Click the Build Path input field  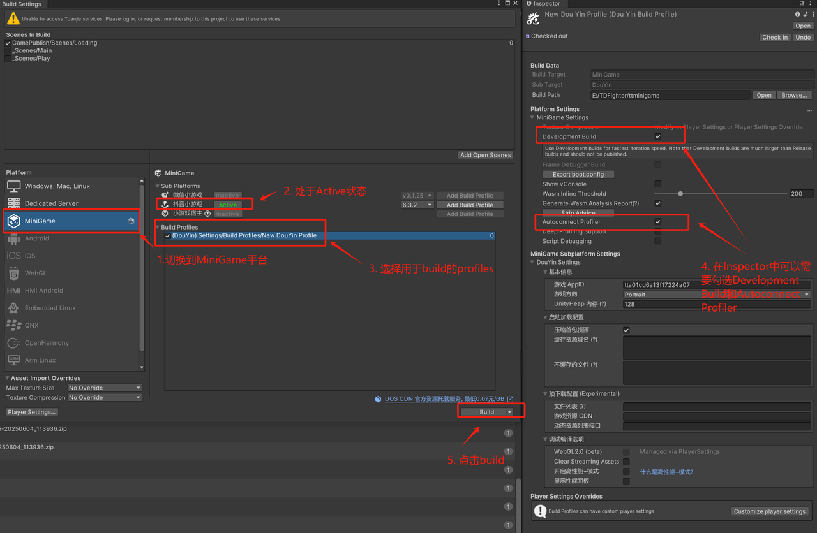(x=670, y=95)
